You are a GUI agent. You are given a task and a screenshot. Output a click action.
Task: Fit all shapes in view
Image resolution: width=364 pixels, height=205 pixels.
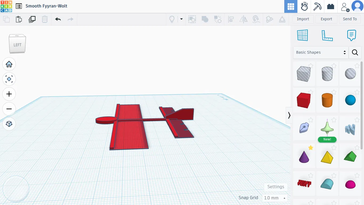(9, 79)
